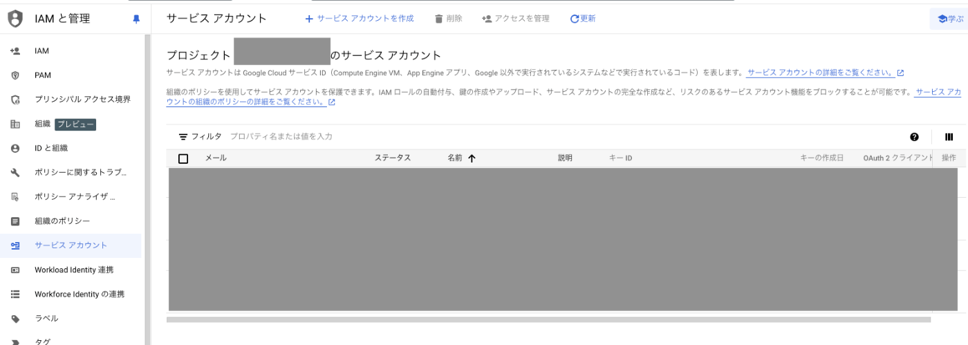968x345 pixels.
Task: Open Workload Identity 連携 in sidebar
Action: [x=73, y=270]
